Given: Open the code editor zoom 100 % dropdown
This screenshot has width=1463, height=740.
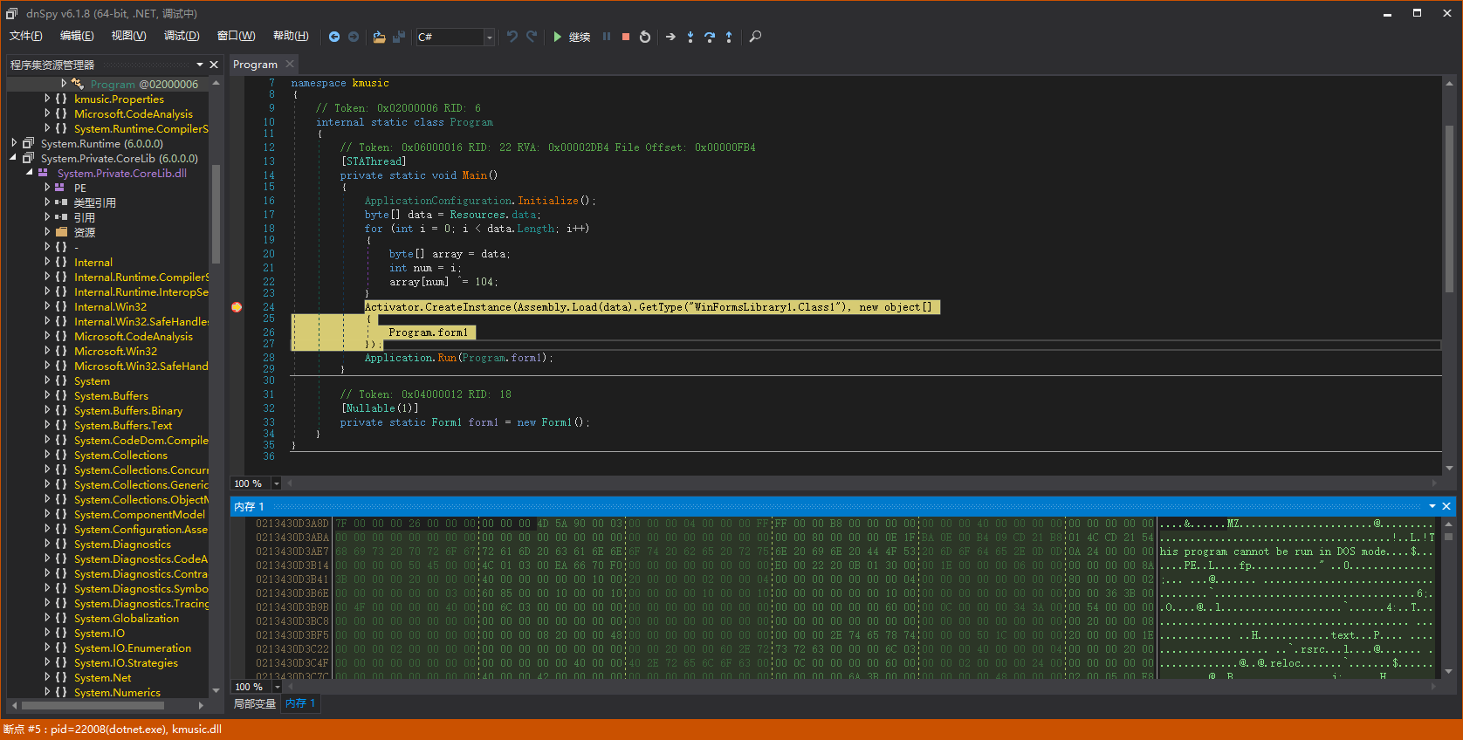Looking at the screenshot, I should (x=277, y=483).
